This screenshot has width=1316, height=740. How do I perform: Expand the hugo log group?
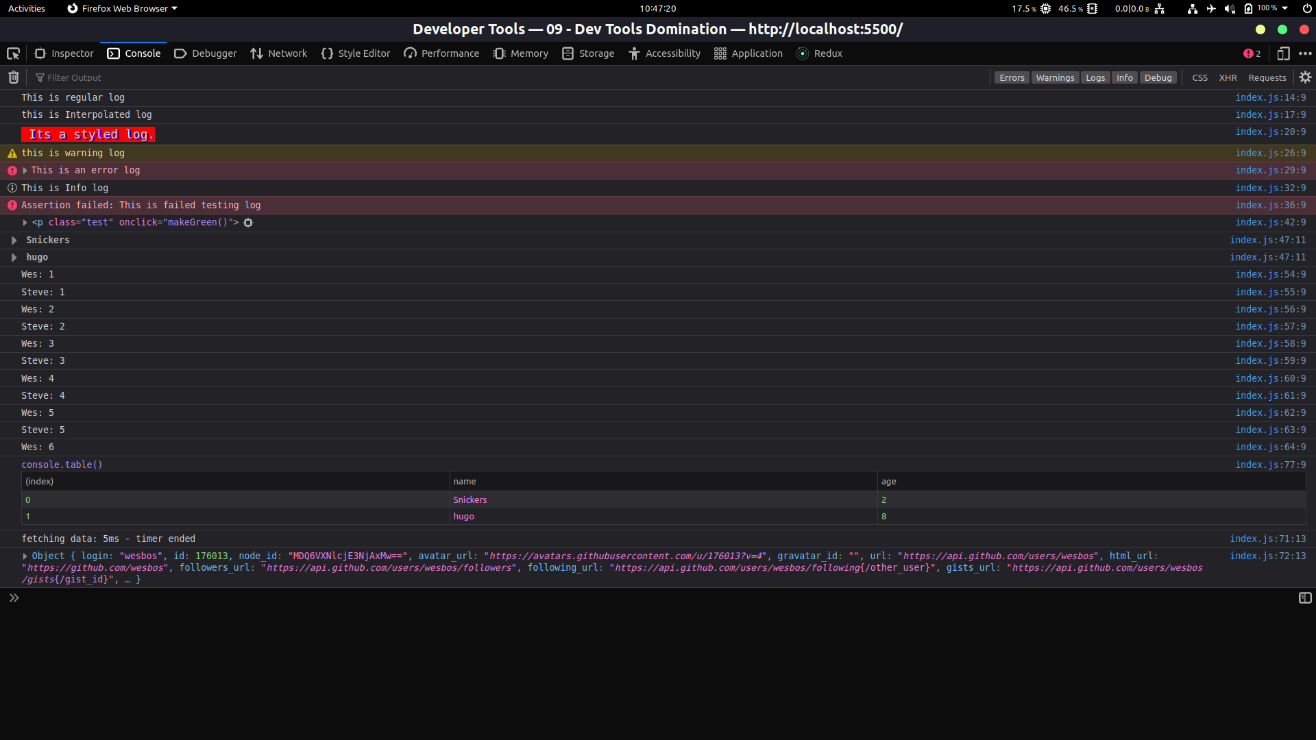(14, 258)
